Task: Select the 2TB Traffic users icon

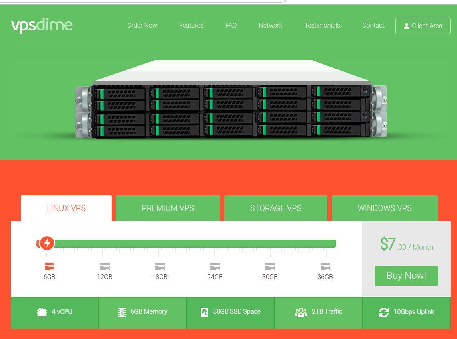Action: pos(301,312)
